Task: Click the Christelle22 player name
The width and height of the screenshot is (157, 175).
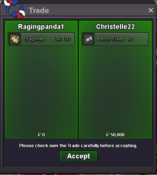Action: [x=115, y=27]
